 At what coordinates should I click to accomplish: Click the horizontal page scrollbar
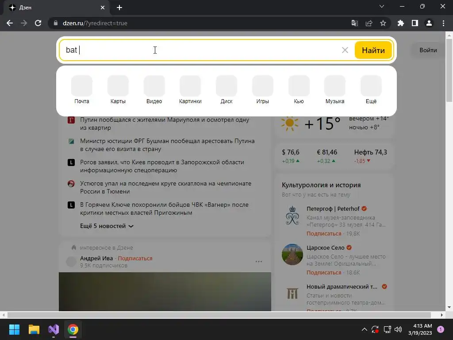click(x=219, y=315)
